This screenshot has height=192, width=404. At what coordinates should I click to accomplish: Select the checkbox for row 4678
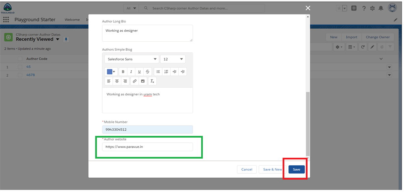tap(20, 75)
